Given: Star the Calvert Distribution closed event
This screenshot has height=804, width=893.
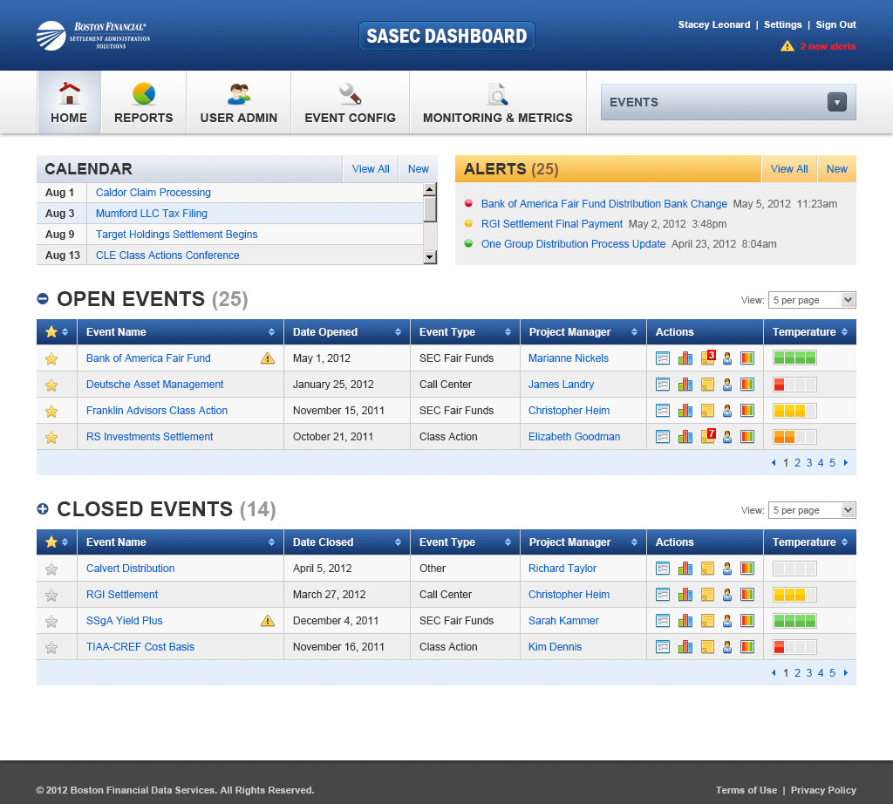Looking at the screenshot, I should point(51,569).
